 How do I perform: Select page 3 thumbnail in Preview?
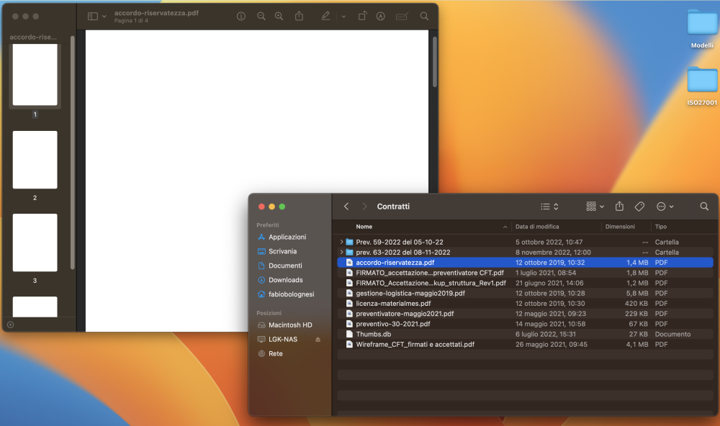[x=35, y=243]
